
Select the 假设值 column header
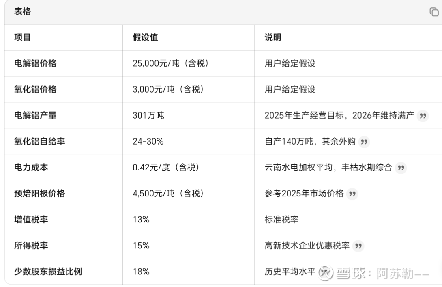pos(145,37)
